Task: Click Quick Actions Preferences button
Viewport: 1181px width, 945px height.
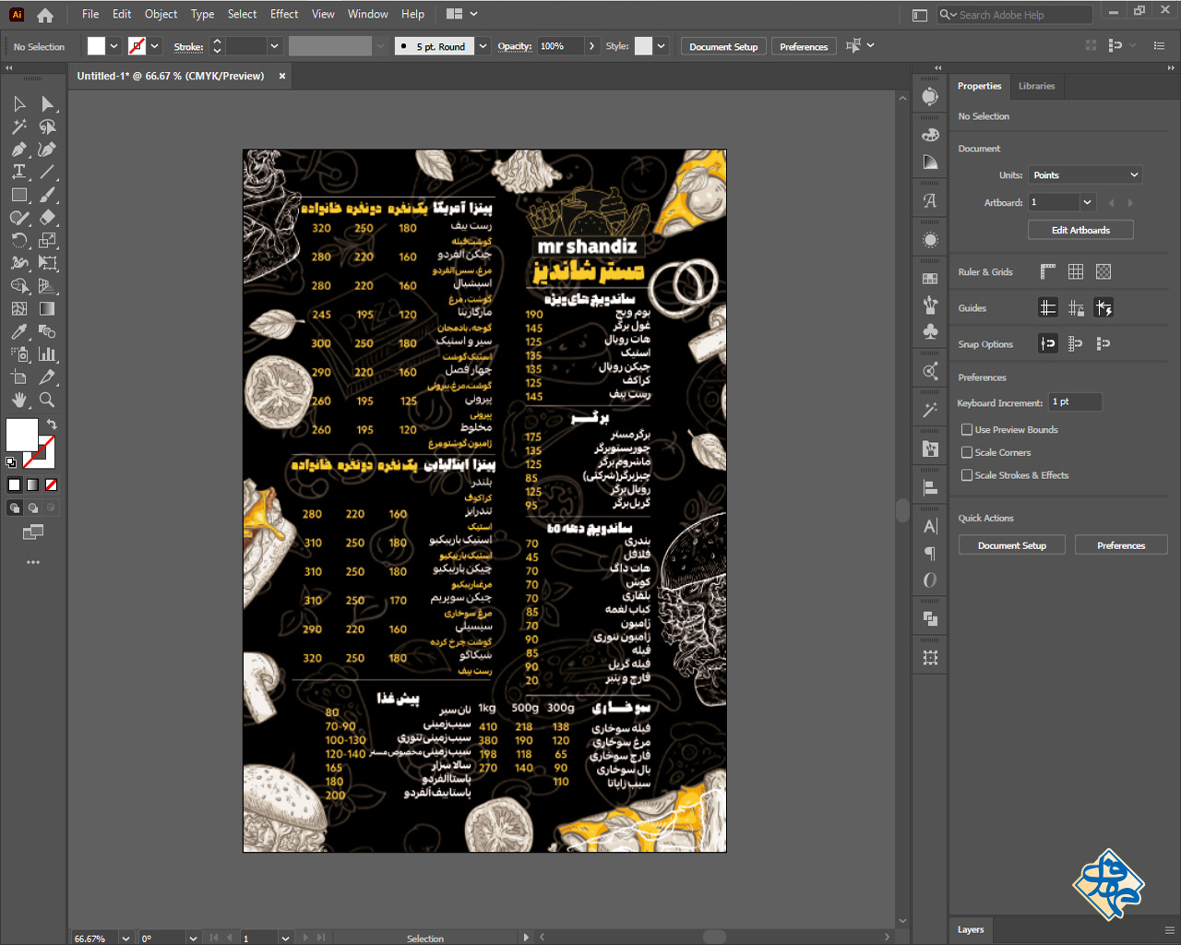Action: 1121,545
